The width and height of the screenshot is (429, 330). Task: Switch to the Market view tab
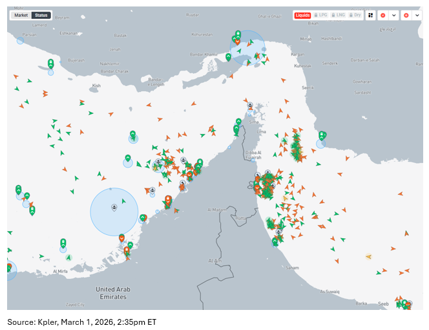pyautogui.click(x=21, y=16)
